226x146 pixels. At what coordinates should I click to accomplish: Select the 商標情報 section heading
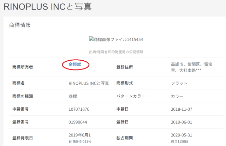20,25
